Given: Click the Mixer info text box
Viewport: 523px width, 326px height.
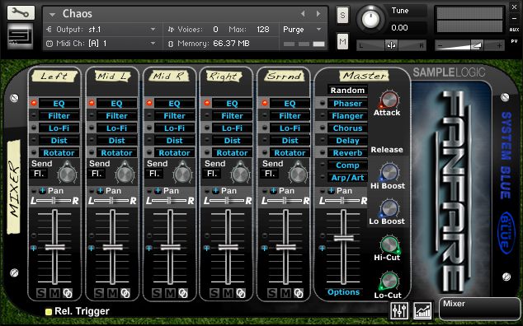Looking at the screenshot, I should 479,309.
